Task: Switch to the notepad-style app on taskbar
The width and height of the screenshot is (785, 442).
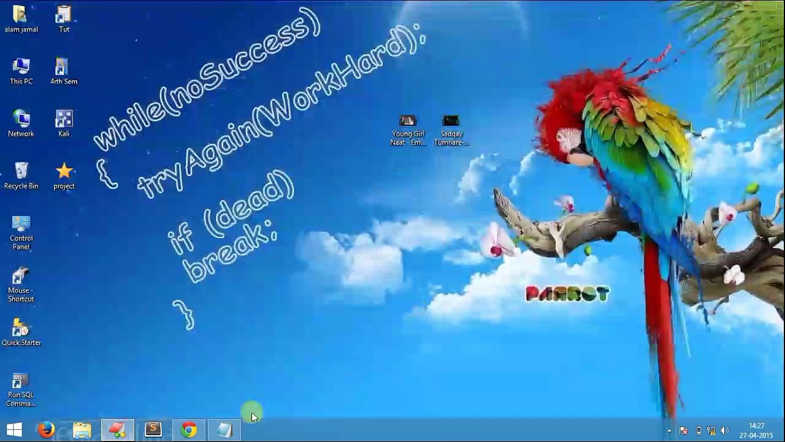Action: tap(224, 430)
